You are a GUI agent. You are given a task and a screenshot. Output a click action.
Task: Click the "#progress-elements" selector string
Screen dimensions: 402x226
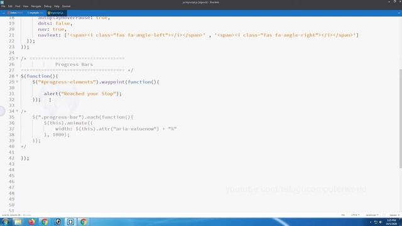tap(67, 82)
